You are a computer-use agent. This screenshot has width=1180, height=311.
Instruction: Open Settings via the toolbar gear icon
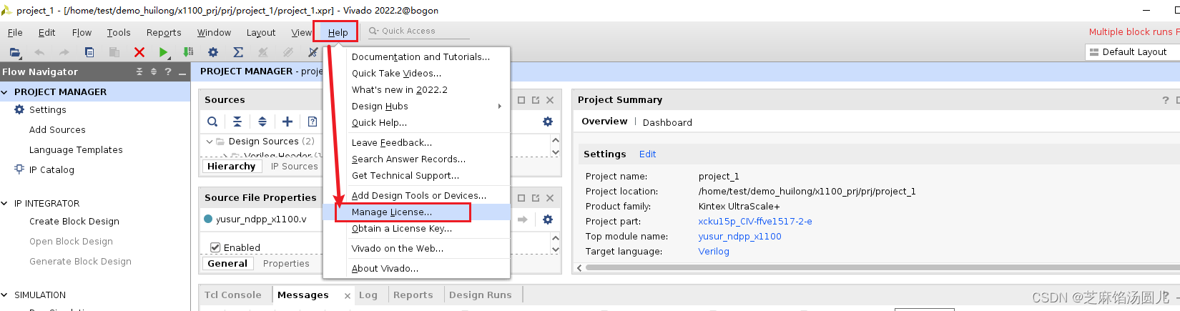(x=213, y=52)
